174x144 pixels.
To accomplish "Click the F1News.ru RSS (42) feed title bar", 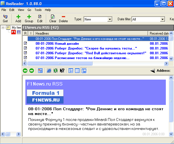I will [x=98, y=28].
